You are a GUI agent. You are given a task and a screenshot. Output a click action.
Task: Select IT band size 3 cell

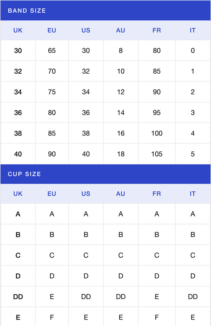[x=193, y=113]
